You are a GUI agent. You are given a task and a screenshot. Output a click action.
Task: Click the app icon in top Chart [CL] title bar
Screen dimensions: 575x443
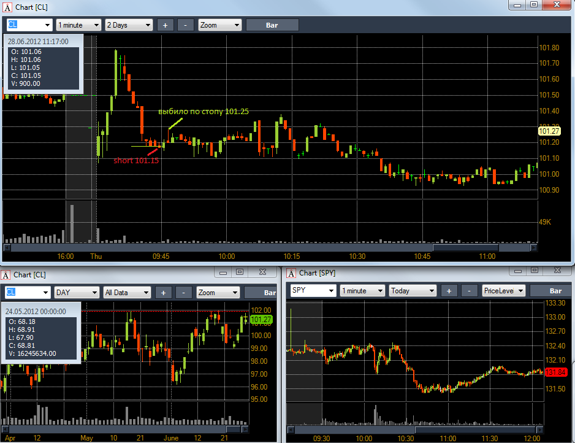click(7, 7)
